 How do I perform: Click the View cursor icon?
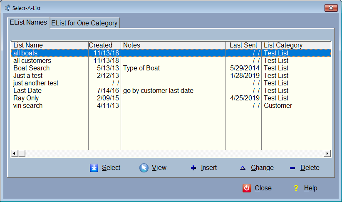click(x=144, y=168)
